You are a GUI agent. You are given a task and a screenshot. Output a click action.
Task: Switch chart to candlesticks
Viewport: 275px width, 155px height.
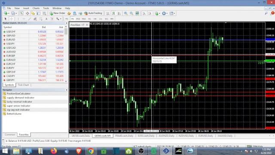(x=113, y=13)
